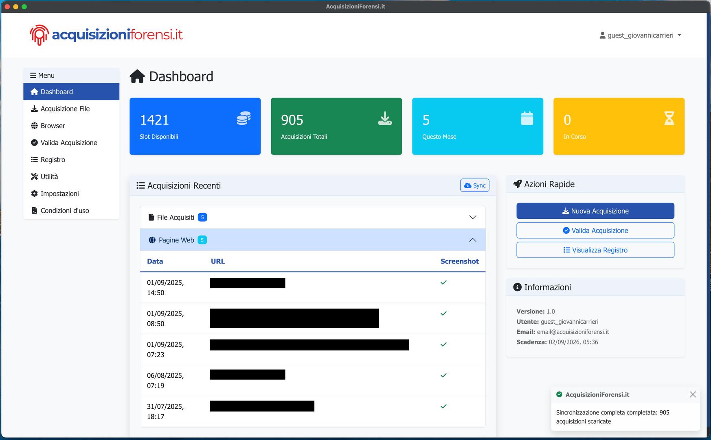Image resolution: width=711 pixels, height=440 pixels.
Task: Click the Valida Acquisizione quick action button
Action: point(595,231)
